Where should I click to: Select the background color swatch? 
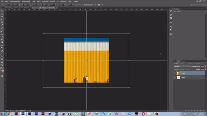click(3, 71)
